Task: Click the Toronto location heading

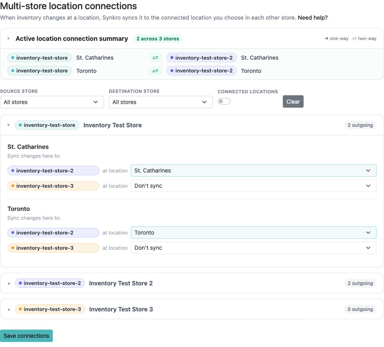Action: pos(19,209)
